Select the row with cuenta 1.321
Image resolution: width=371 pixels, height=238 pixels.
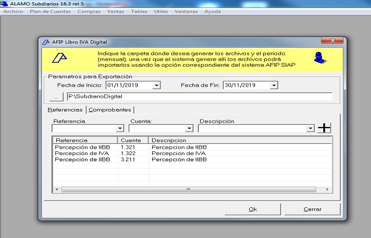click(192, 147)
